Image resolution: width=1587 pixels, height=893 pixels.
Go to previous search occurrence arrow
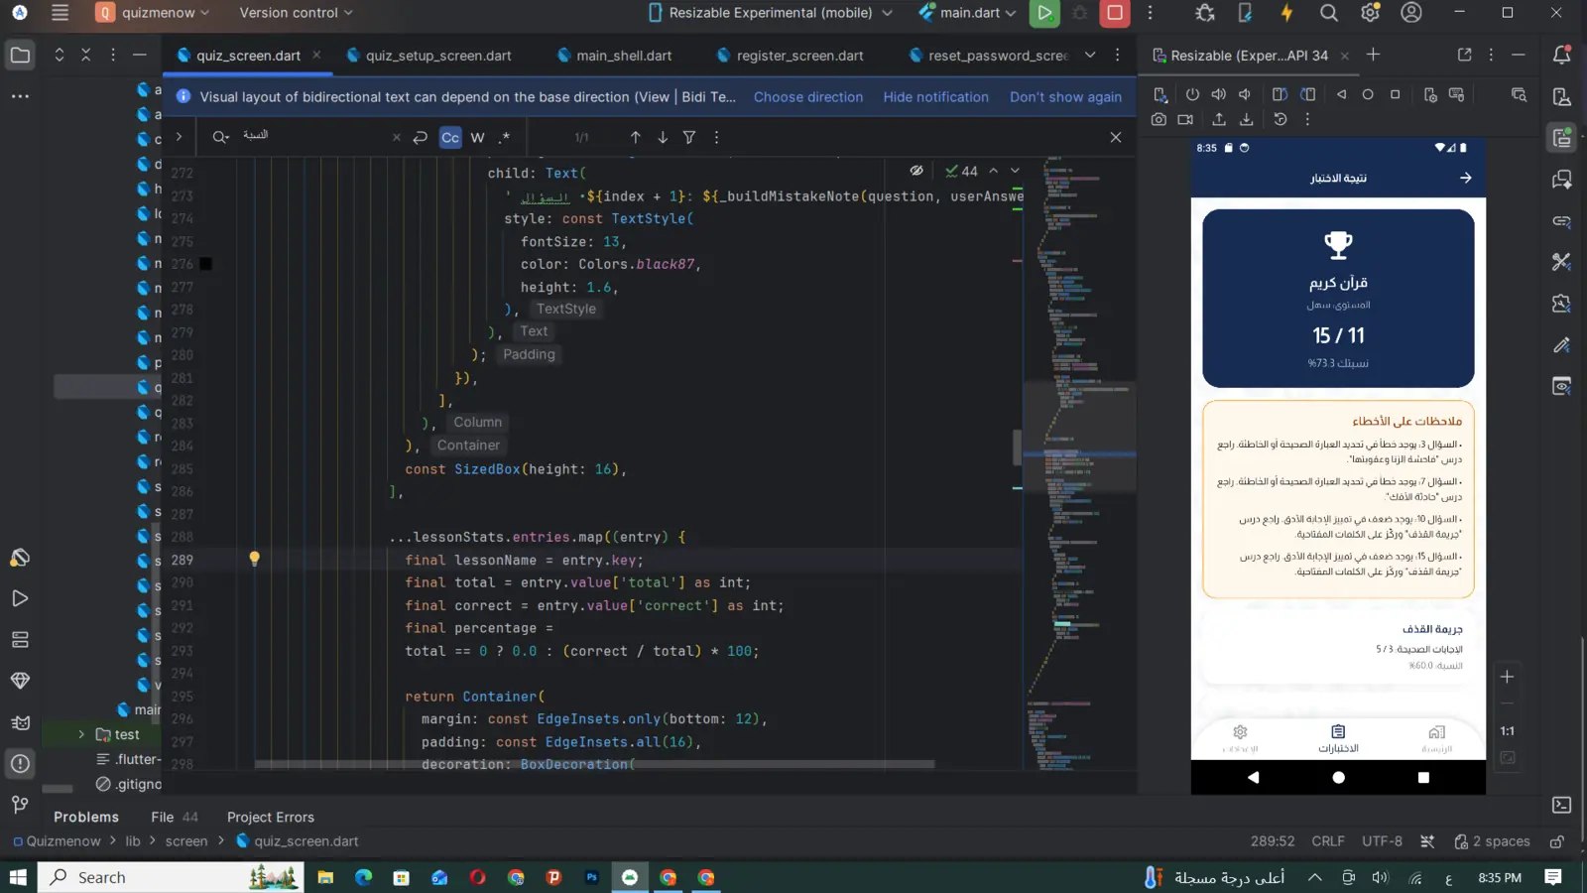point(635,137)
